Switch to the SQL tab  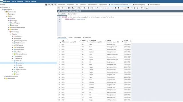77,5
